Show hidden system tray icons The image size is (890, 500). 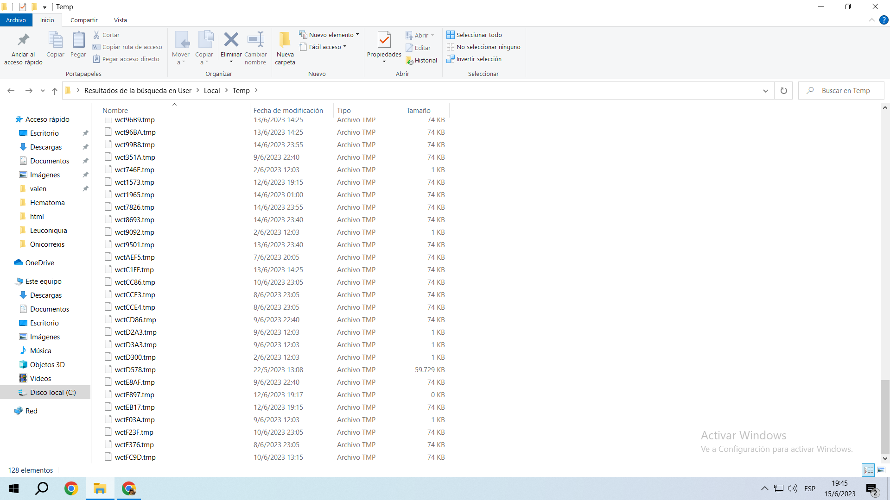tap(764, 488)
